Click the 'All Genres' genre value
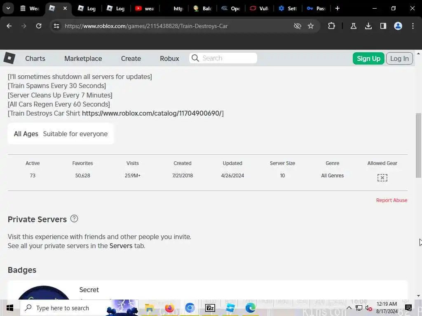This screenshot has width=422, height=316. (333, 175)
